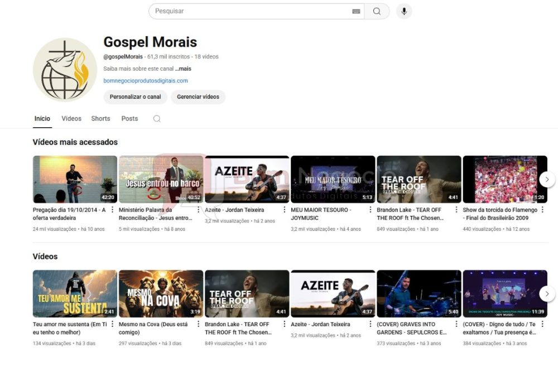The image size is (558, 372).
Task: Show next videos in the Vídeos carousel
Action: click(x=547, y=294)
